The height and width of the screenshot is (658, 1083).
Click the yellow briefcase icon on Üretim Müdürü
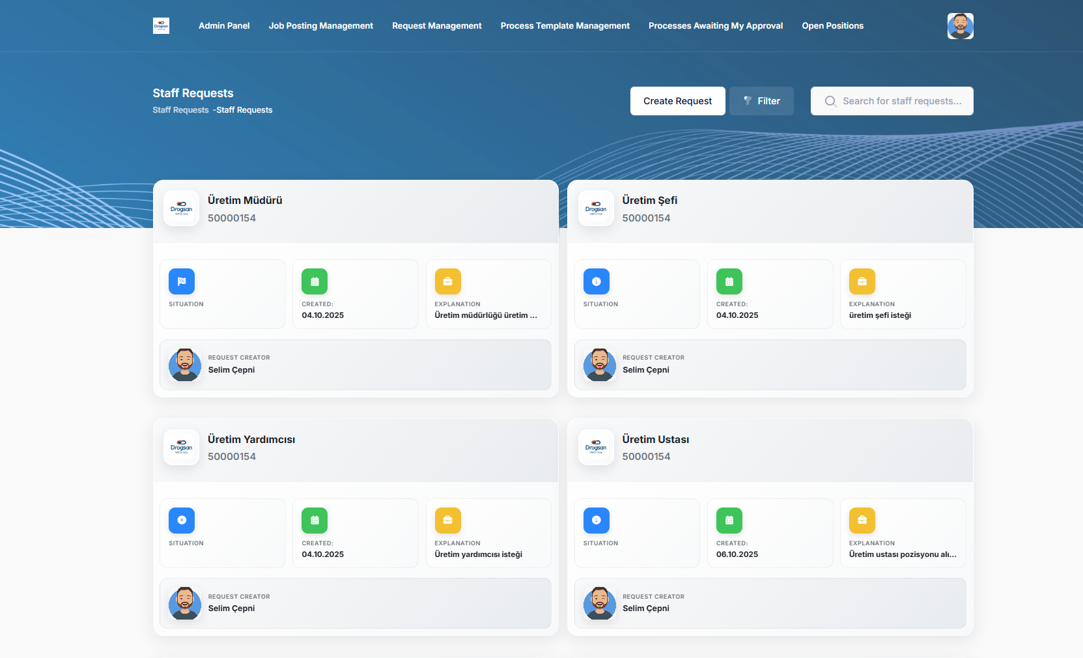tap(447, 281)
